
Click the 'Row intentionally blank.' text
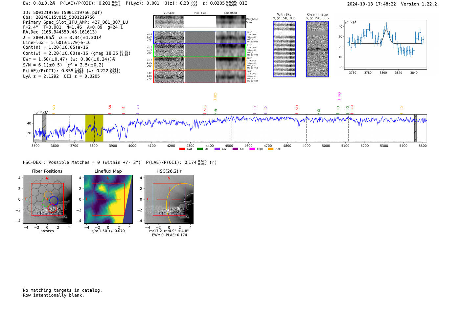(54, 295)
